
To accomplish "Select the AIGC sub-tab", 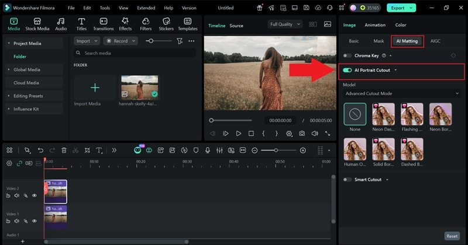I will [x=435, y=41].
